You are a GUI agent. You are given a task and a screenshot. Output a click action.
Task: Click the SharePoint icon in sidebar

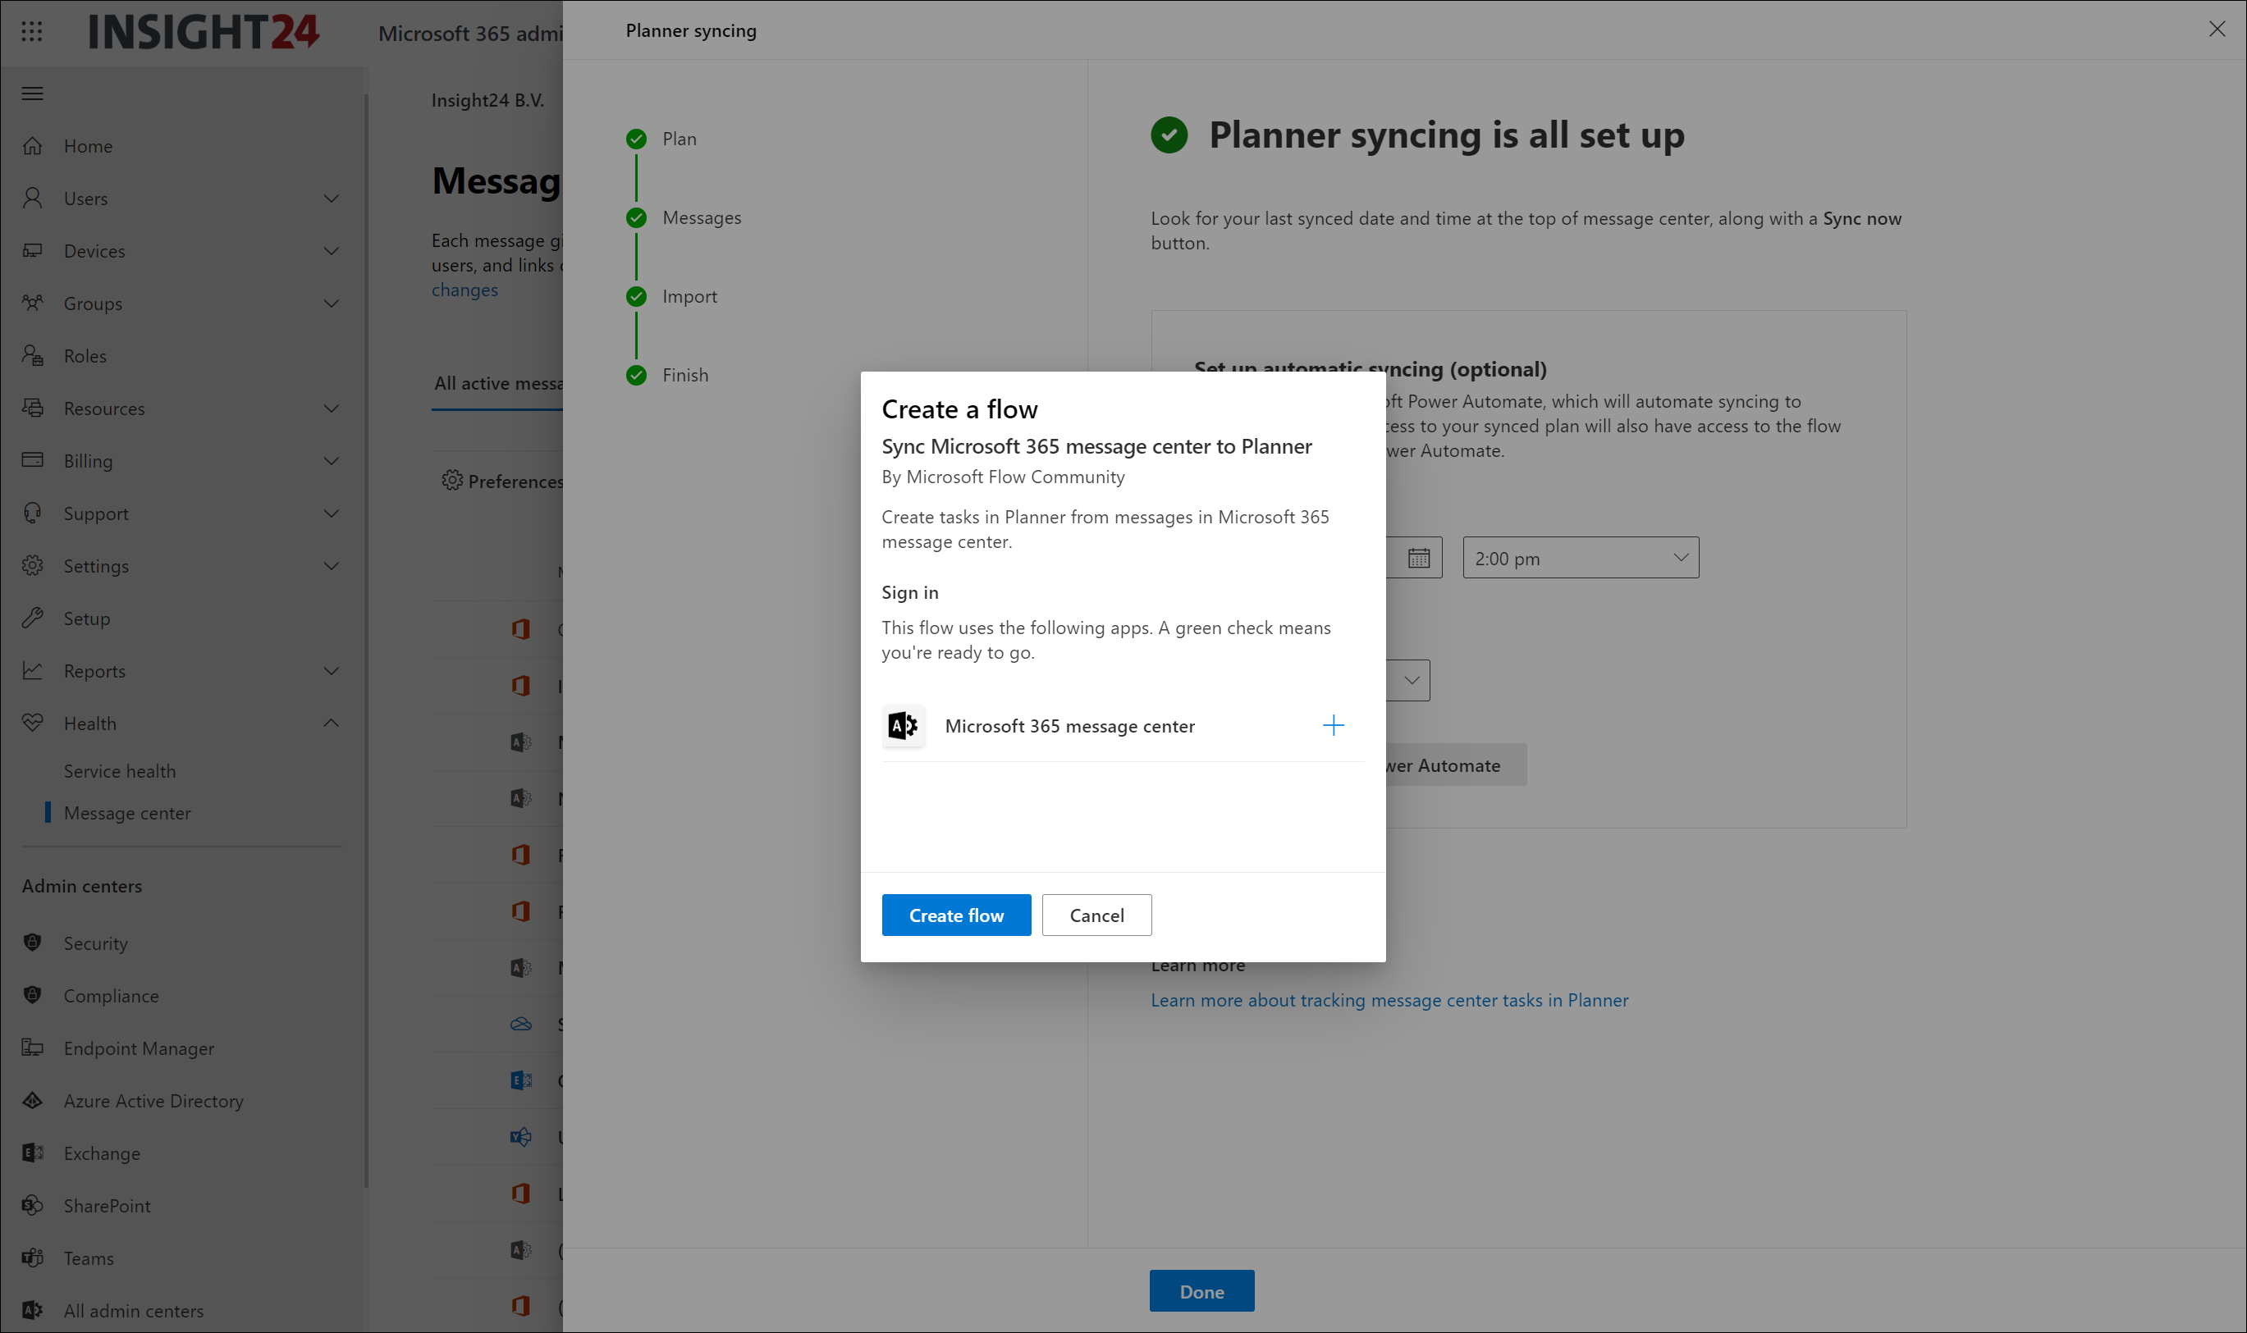coord(32,1206)
